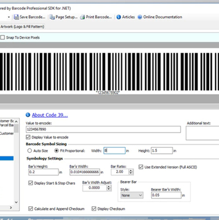Click the barcode preview image
The height and width of the screenshot is (220, 219).
pos(109,71)
